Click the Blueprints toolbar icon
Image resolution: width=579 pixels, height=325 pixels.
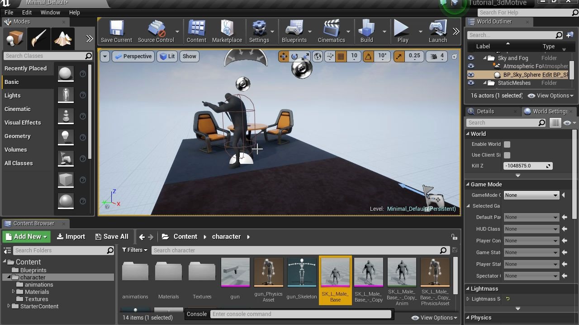(294, 32)
